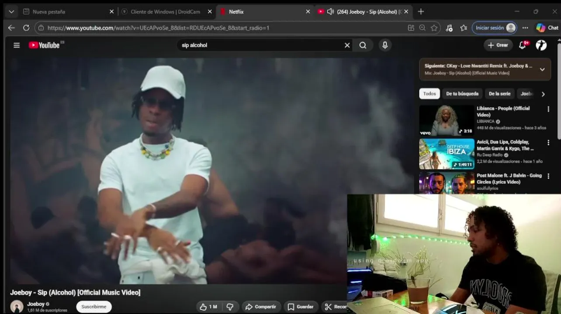Click the 'Ru Deep Radio' channel name
Image resolution: width=561 pixels, height=314 pixels.
490,155
